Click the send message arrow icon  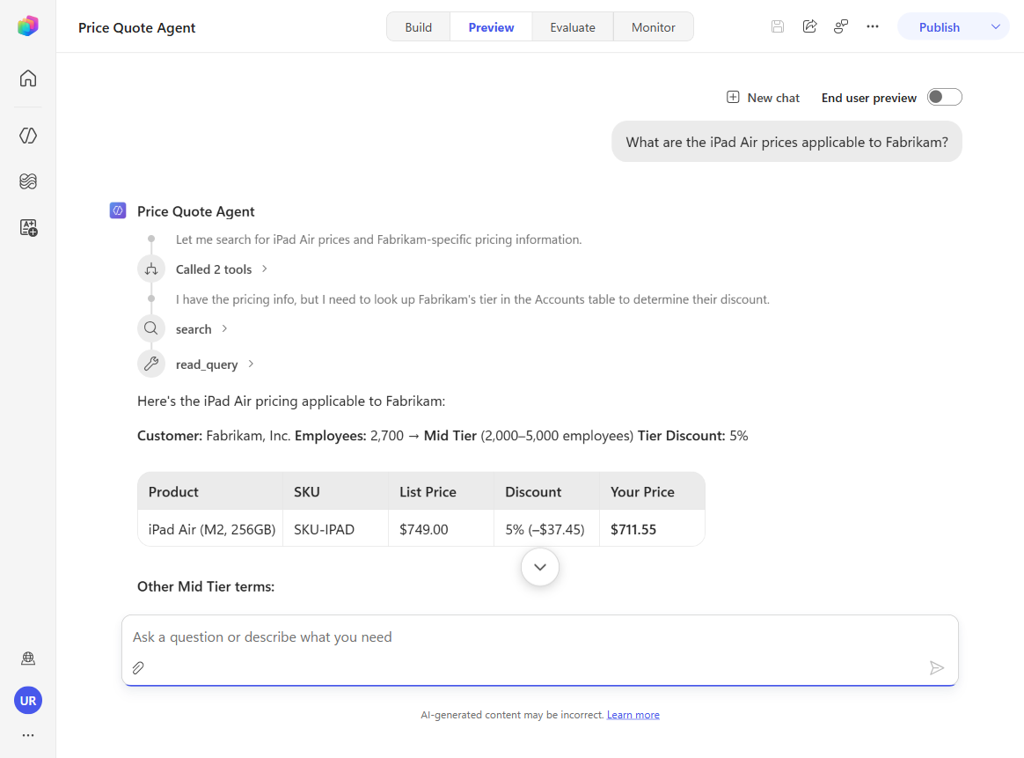937,668
